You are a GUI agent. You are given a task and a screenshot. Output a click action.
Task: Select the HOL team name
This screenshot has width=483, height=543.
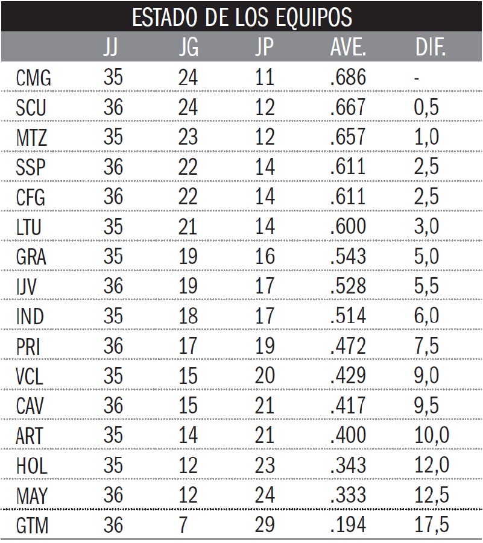[31, 466]
